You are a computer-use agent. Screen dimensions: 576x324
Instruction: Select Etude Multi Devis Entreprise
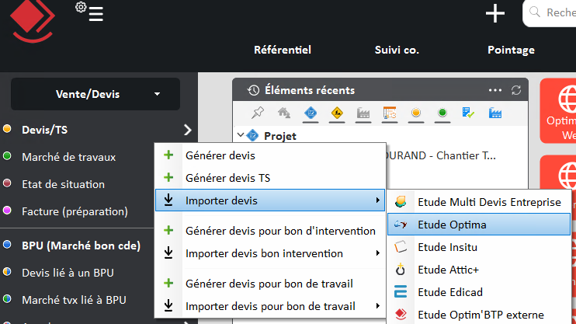(479, 202)
